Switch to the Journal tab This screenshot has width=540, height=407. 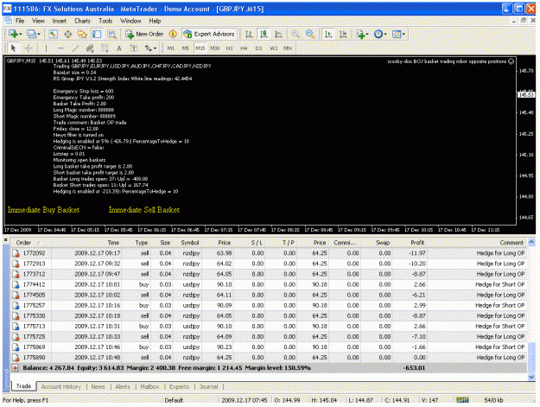tap(209, 386)
